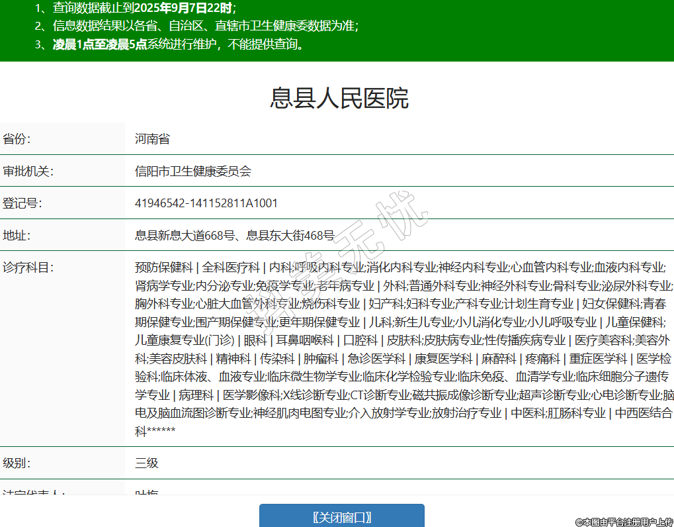
Task: Click 预防保健科 in the department list
Action: click(163, 267)
